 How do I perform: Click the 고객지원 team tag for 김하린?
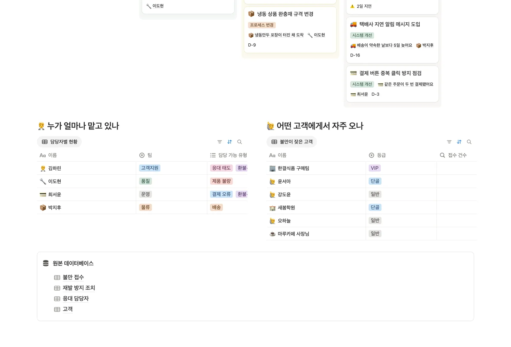coord(150,168)
